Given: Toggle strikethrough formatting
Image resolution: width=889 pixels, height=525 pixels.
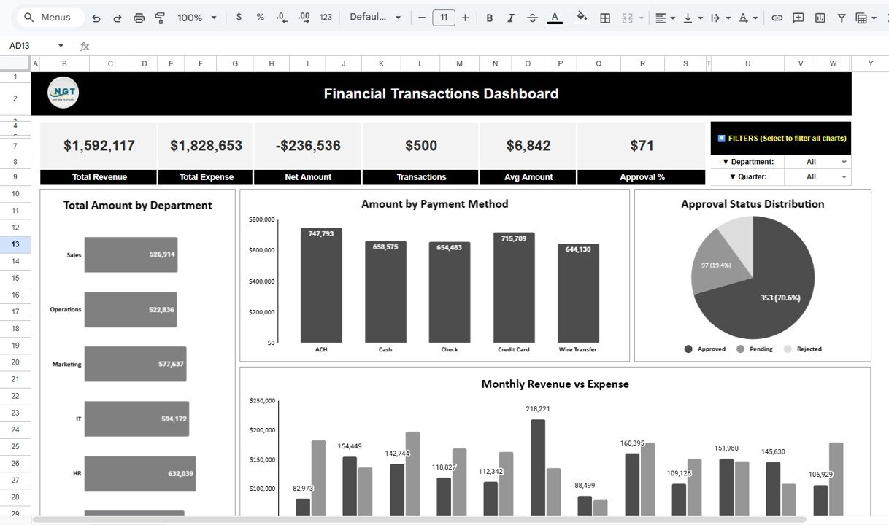Looking at the screenshot, I should pos(532,17).
